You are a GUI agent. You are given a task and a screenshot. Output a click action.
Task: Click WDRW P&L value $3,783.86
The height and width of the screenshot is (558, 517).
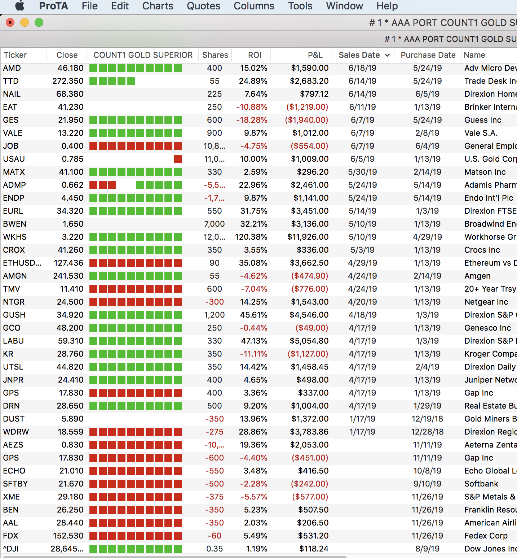pyautogui.click(x=309, y=432)
